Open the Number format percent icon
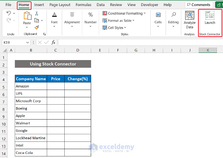Image resolution: width=223 pixels, height=158 pixels. coord(90,15)
